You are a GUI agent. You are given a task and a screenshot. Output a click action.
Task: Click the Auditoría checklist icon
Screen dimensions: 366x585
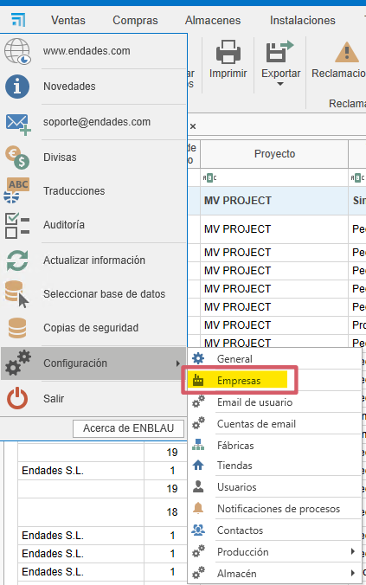point(17,225)
